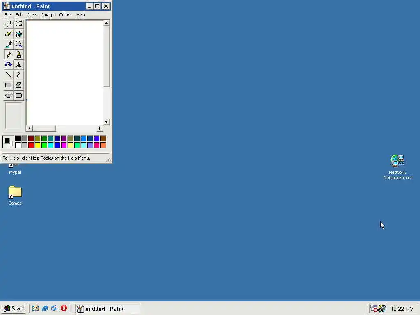420x315 pixels.
Task: Pick the straight Line tool
Action: click(8, 75)
